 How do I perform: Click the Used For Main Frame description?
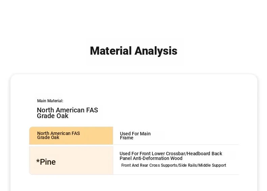[x=135, y=136]
